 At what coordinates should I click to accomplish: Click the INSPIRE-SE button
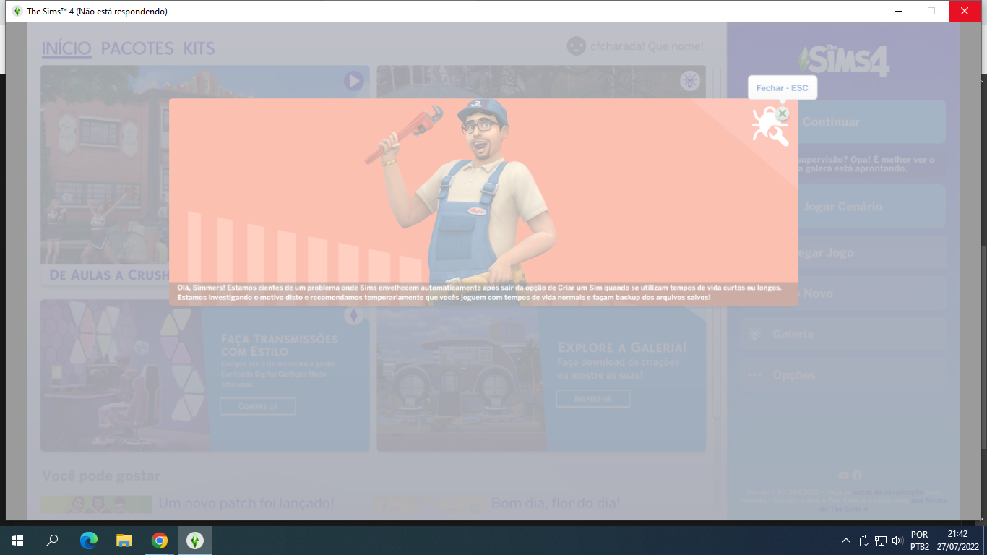coord(593,398)
